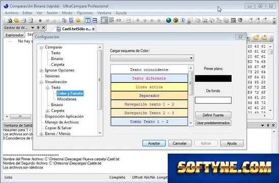Collapse the Comparar tree node
Image resolution: width=279 pixels, height=183 pixels.
[x=42, y=47]
